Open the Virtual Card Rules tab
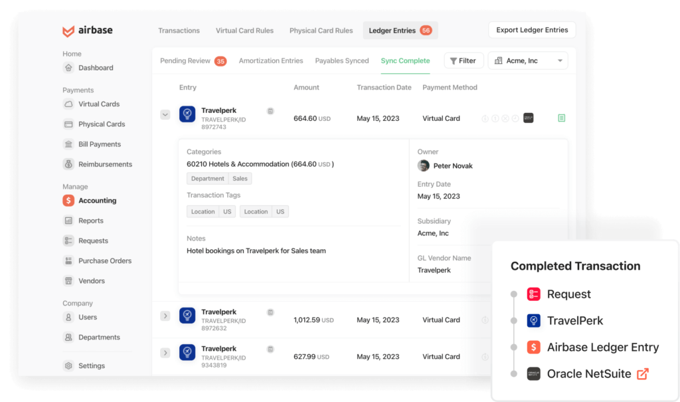 coord(244,31)
